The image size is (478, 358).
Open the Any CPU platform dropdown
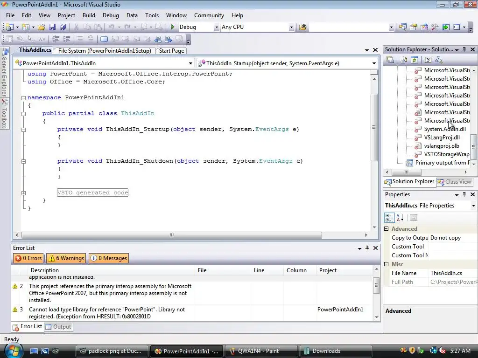pos(291,27)
